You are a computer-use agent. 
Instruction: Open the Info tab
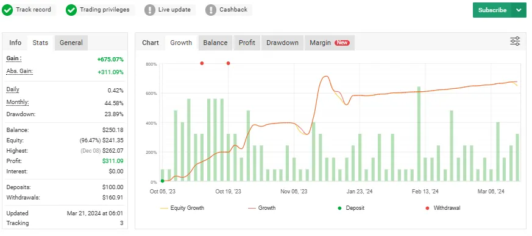[x=15, y=43]
